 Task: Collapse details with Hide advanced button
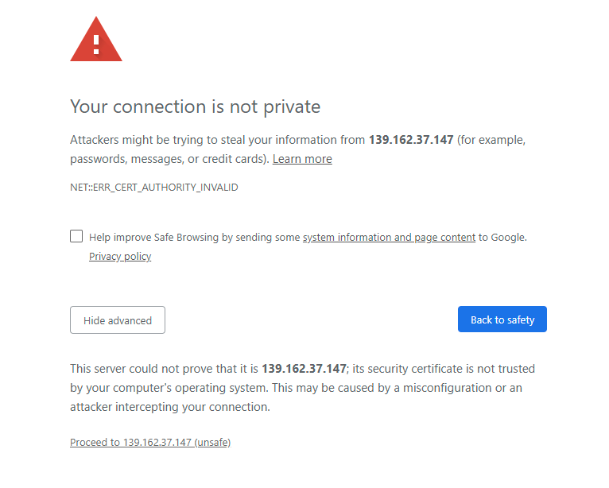pyautogui.click(x=118, y=320)
